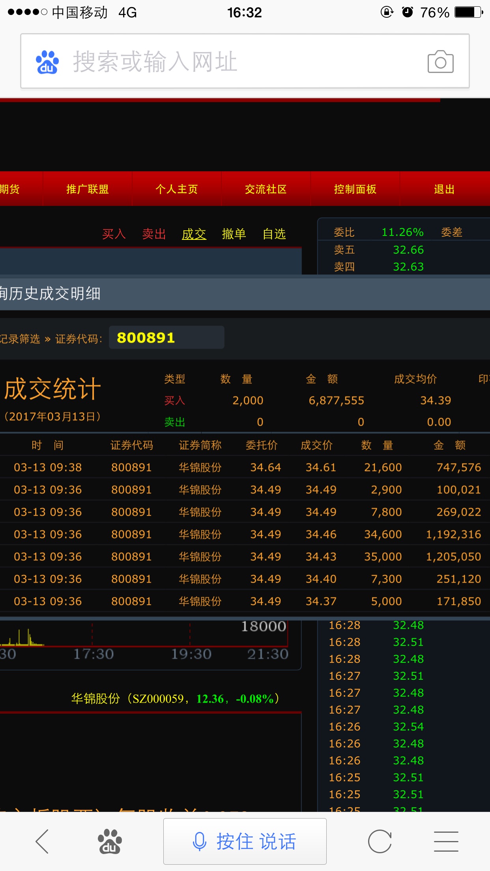The image size is (490, 871).
Task: Switch to the 买入 tab
Action: tap(114, 234)
